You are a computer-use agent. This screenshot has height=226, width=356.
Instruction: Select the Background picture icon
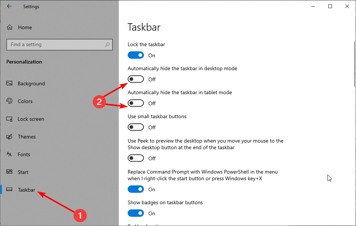pos(10,83)
